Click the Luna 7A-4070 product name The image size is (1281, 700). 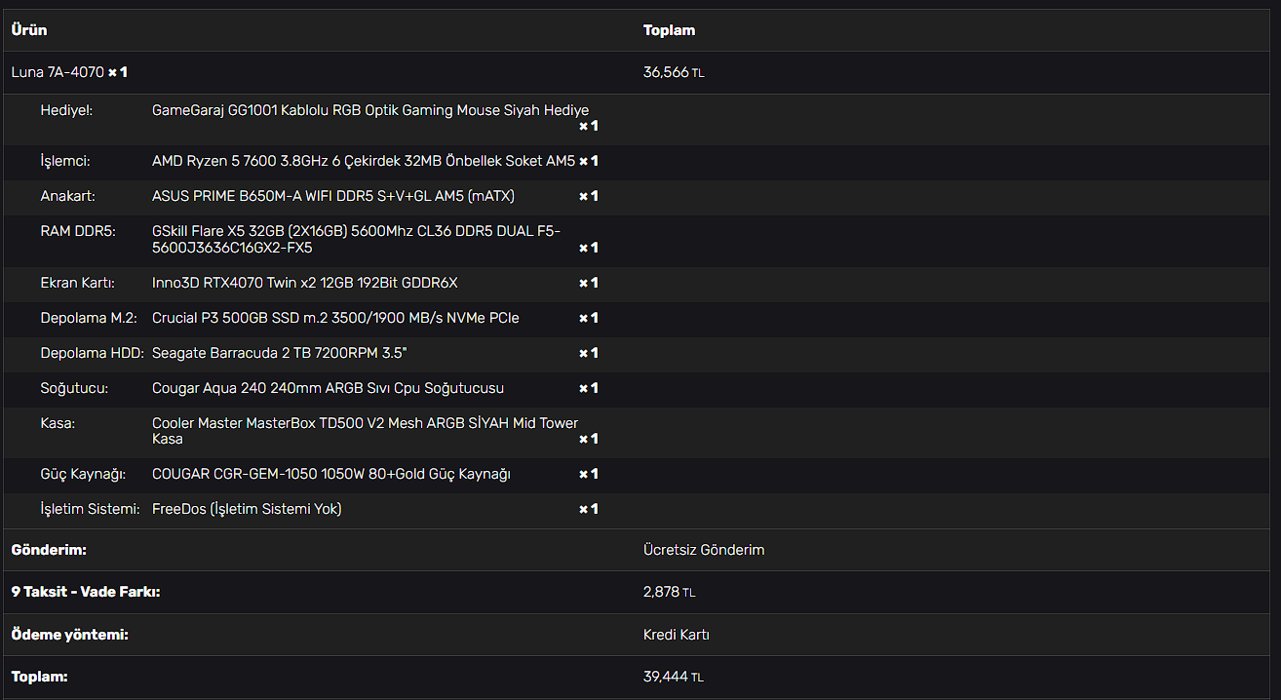click(x=58, y=72)
